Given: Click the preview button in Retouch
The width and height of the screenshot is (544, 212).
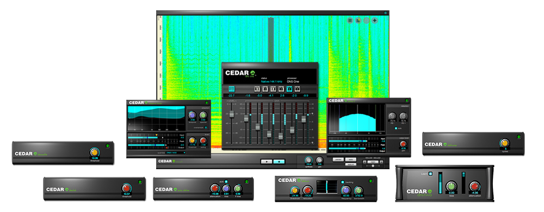Looking at the screenshot, I should (338, 159).
